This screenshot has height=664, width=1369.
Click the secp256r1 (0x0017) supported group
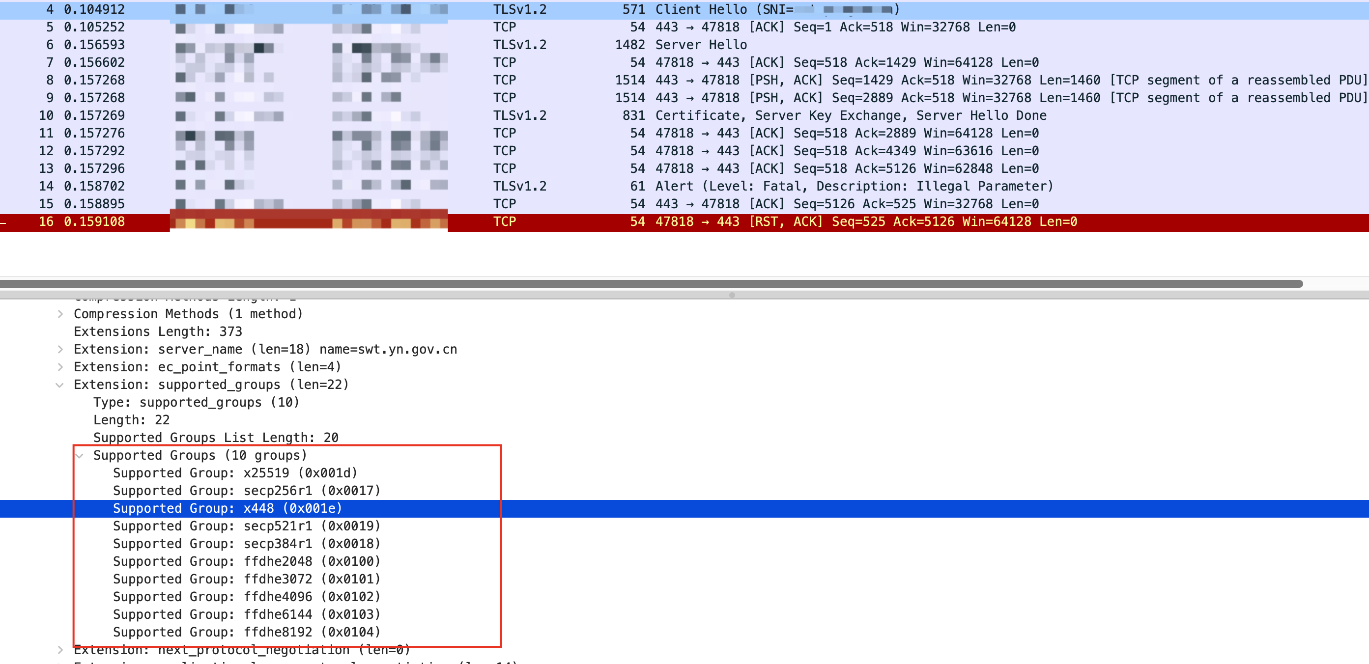pyautogui.click(x=247, y=491)
